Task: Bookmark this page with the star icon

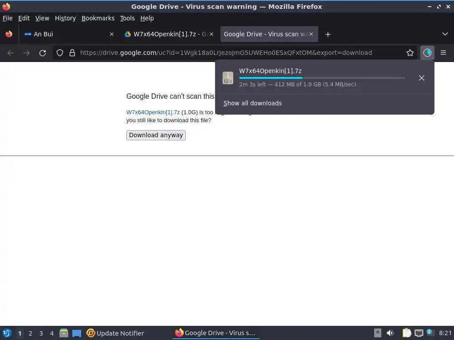Action: pyautogui.click(x=410, y=53)
